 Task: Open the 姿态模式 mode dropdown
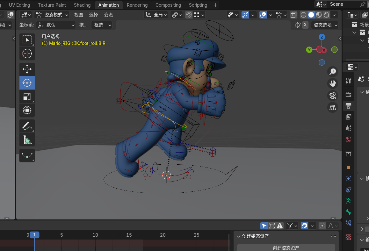tap(52, 15)
